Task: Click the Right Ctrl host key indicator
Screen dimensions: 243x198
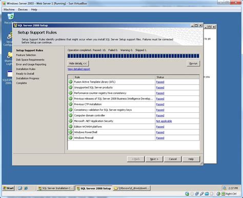Action: (231, 194)
